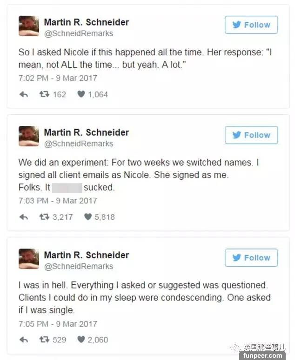Open Martin R. Schneider name on first tweet
The height and width of the screenshot is (360, 295).
(86, 22)
